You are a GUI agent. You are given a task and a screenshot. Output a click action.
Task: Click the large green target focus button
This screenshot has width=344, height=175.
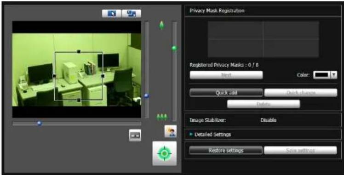tap(164, 153)
